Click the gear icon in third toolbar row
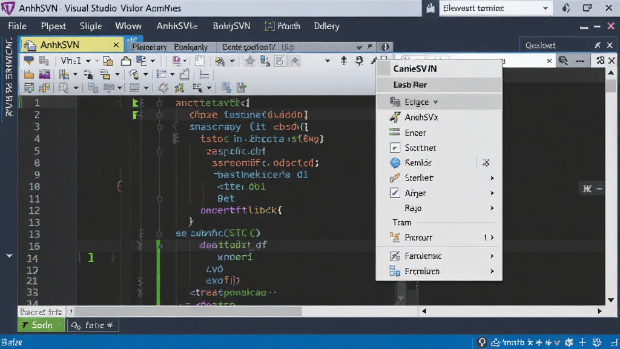 163,87
